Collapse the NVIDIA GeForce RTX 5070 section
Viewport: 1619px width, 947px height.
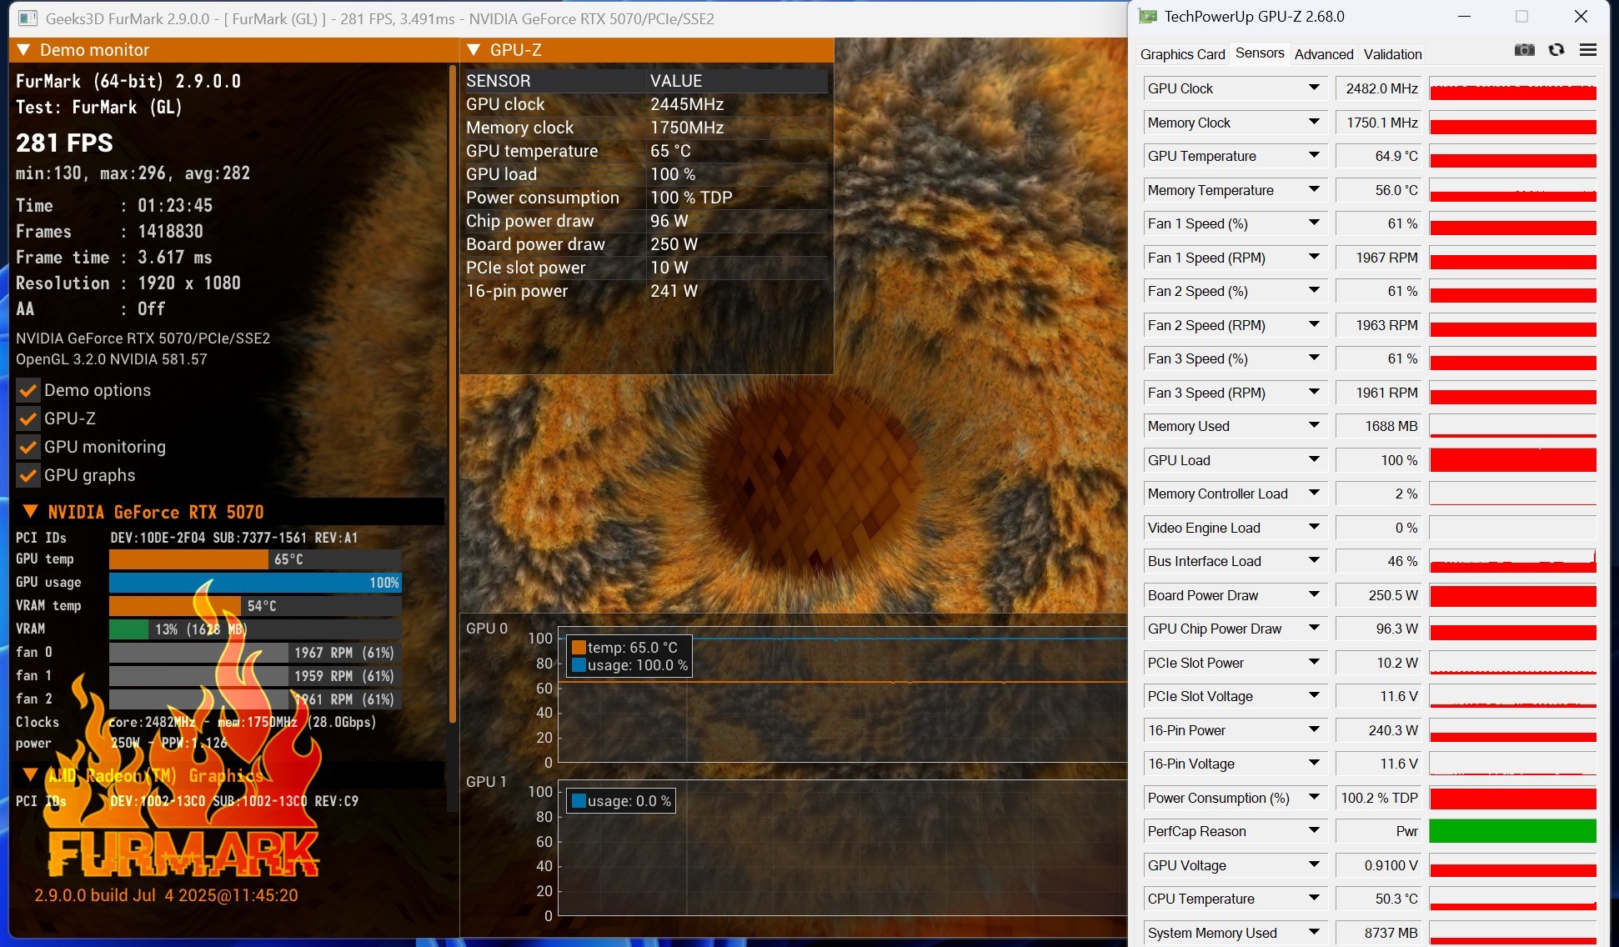tap(30, 511)
